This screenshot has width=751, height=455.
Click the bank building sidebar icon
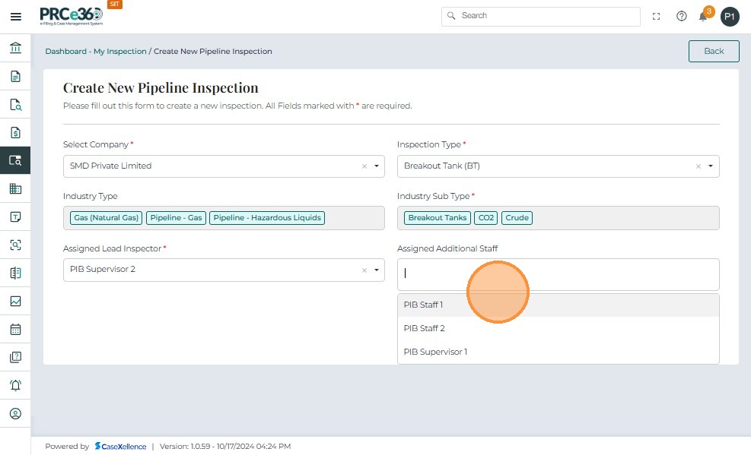(x=15, y=49)
